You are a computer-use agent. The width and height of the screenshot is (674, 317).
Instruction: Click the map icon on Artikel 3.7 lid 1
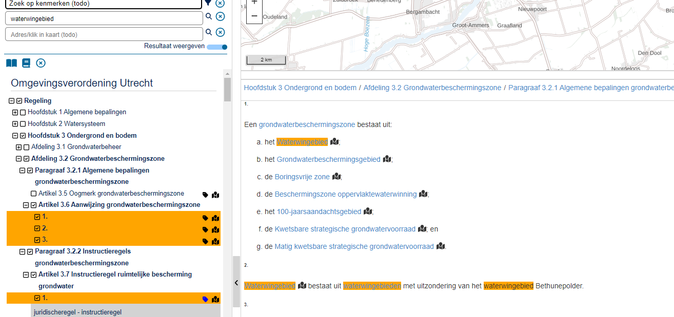[x=215, y=299]
